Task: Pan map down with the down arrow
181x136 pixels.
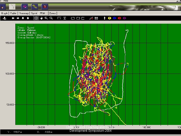Action: tap(23, 18)
